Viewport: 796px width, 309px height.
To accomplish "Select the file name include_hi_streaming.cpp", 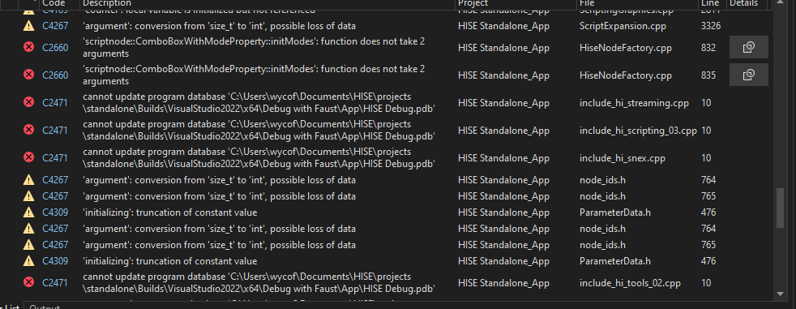I will click(634, 103).
